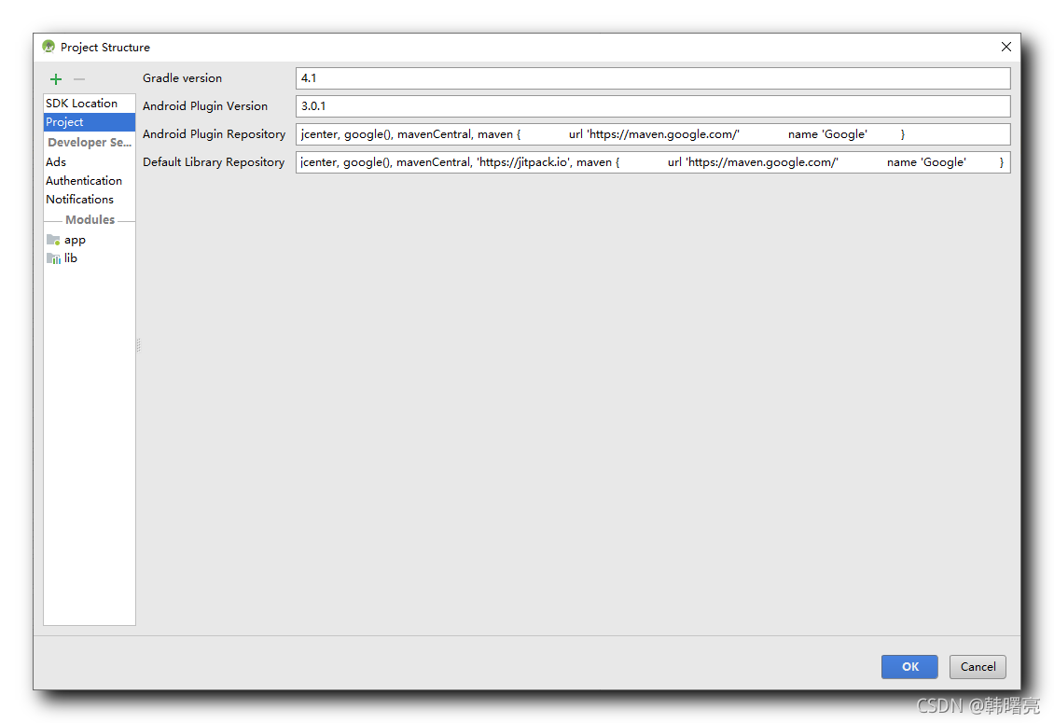Click the Android Plugin Version field

point(653,106)
